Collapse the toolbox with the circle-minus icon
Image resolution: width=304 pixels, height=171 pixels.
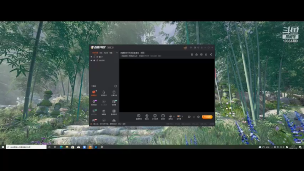[x=116, y=86]
